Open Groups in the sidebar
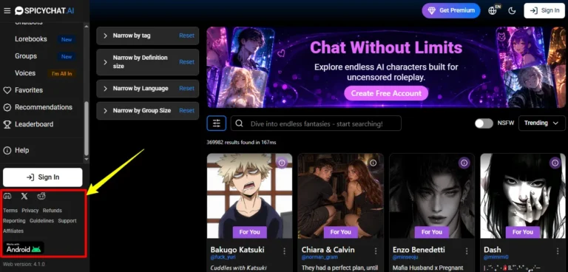 tap(26, 56)
